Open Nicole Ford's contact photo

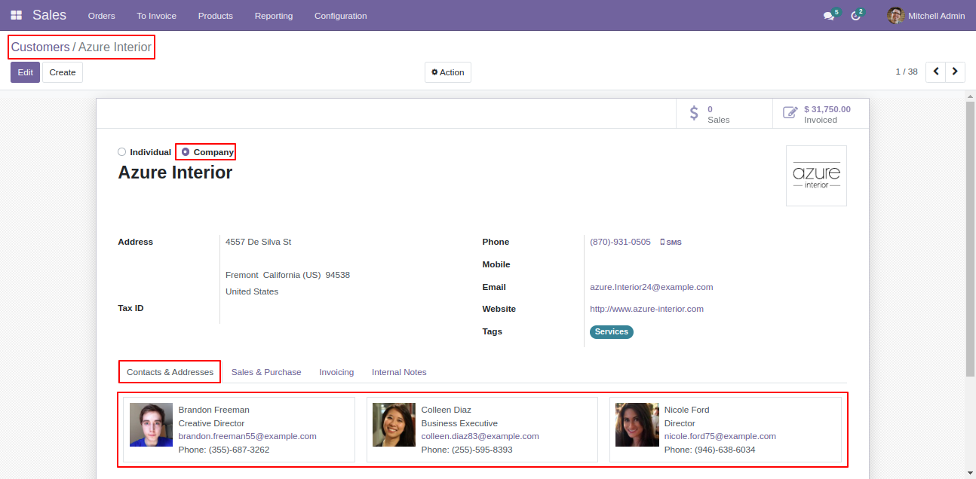637,425
